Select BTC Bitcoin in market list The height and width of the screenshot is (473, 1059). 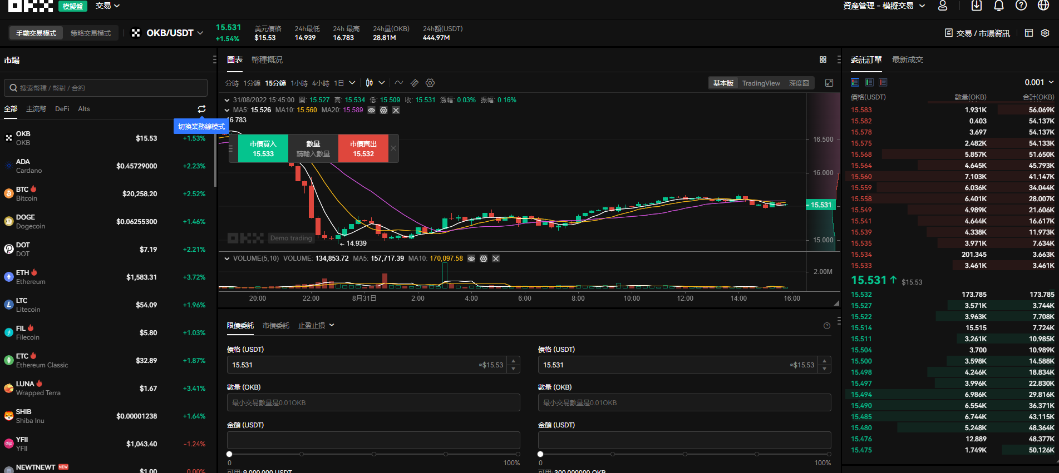pos(106,194)
